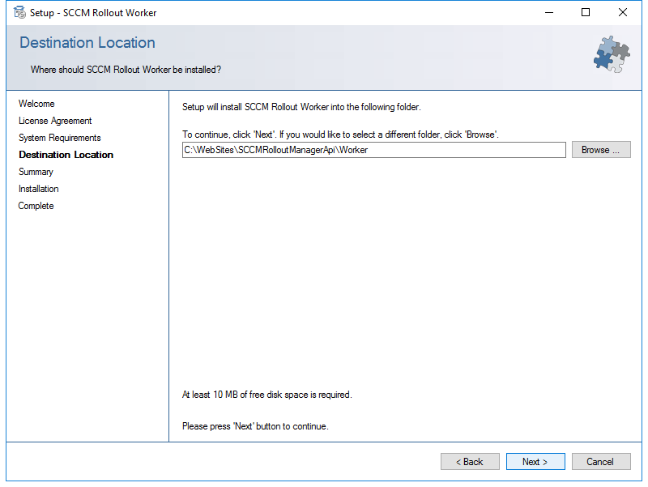
Task: Select System Requirements in step list
Action: (x=59, y=138)
